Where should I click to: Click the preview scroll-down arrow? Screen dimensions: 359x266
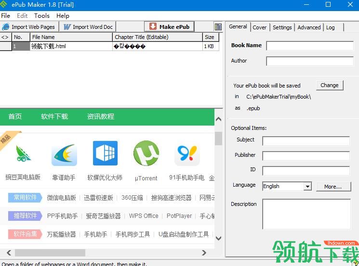click(218, 238)
